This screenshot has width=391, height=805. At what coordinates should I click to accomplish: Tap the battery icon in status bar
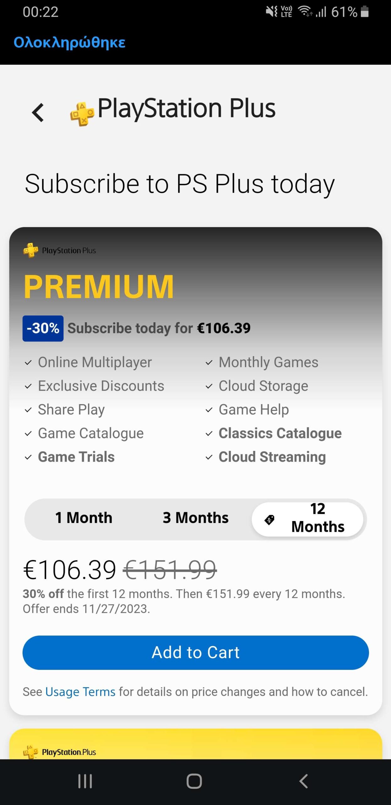365,12
